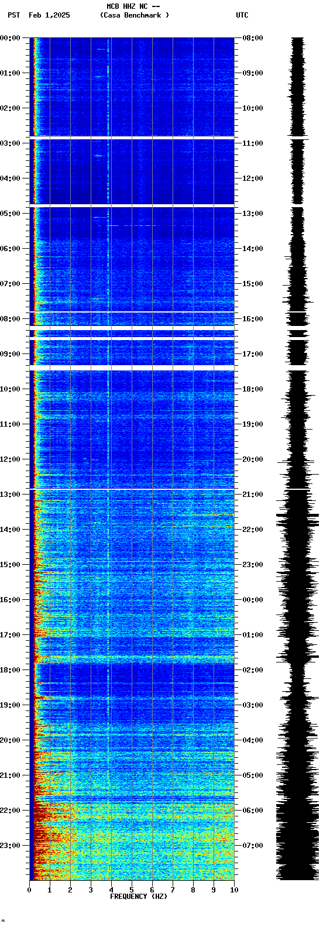Click the "4" tick on the frequency axis
The image size is (323, 927).
point(111,890)
